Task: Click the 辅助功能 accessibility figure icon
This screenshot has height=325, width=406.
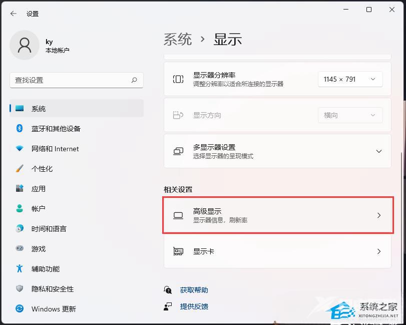Action: [x=20, y=268]
